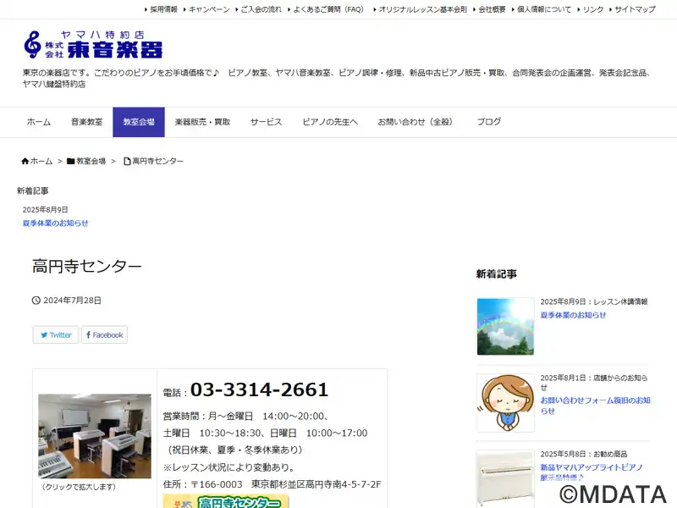The height and width of the screenshot is (508, 677).
Task: Open the ピアノの先生へ navigation tab
Action: [330, 122]
